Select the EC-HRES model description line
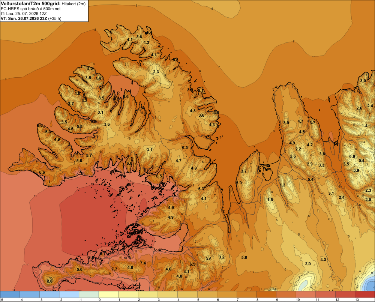 [31, 9]
